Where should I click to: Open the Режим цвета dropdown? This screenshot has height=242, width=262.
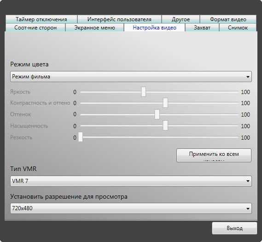[131, 77]
